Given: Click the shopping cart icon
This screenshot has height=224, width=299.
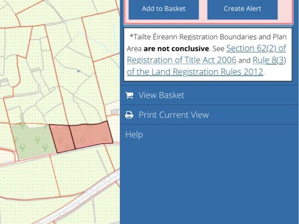Looking at the screenshot, I should click(129, 95).
